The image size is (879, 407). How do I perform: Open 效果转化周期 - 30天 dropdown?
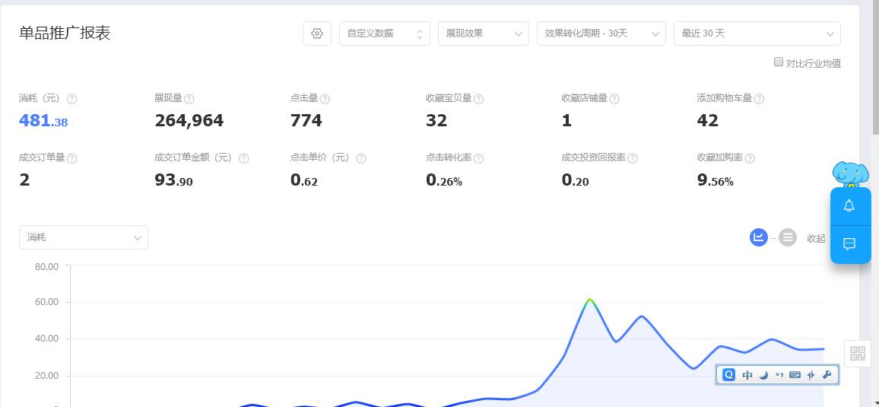coord(601,33)
